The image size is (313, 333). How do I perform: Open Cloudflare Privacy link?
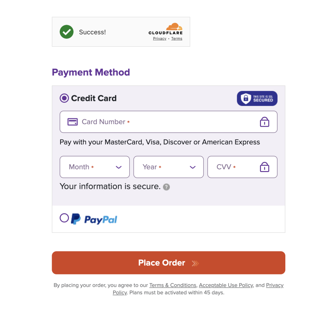coord(159,38)
